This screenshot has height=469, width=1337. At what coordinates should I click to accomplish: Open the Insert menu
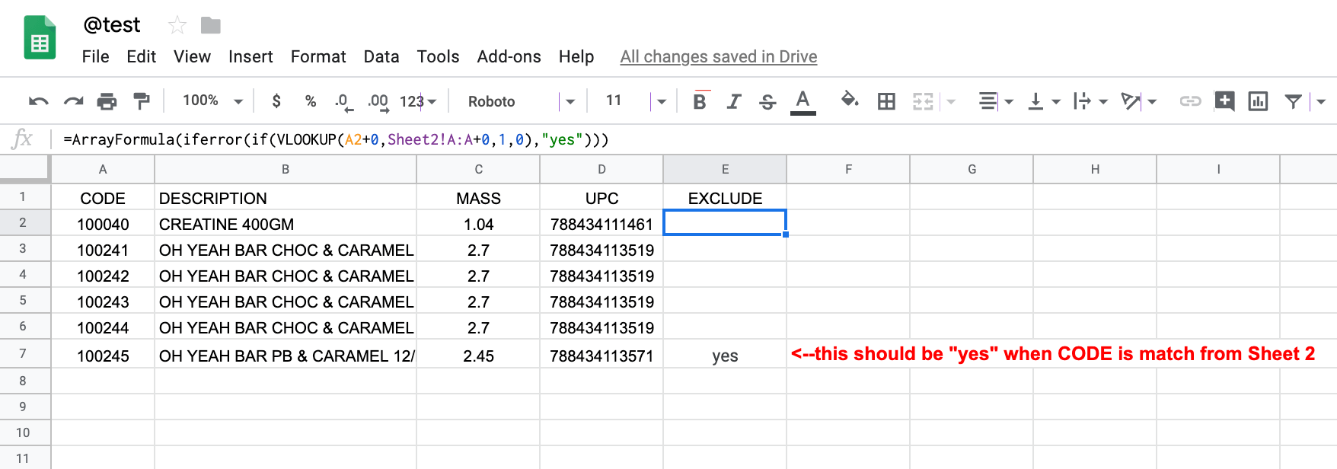(250, 56)
